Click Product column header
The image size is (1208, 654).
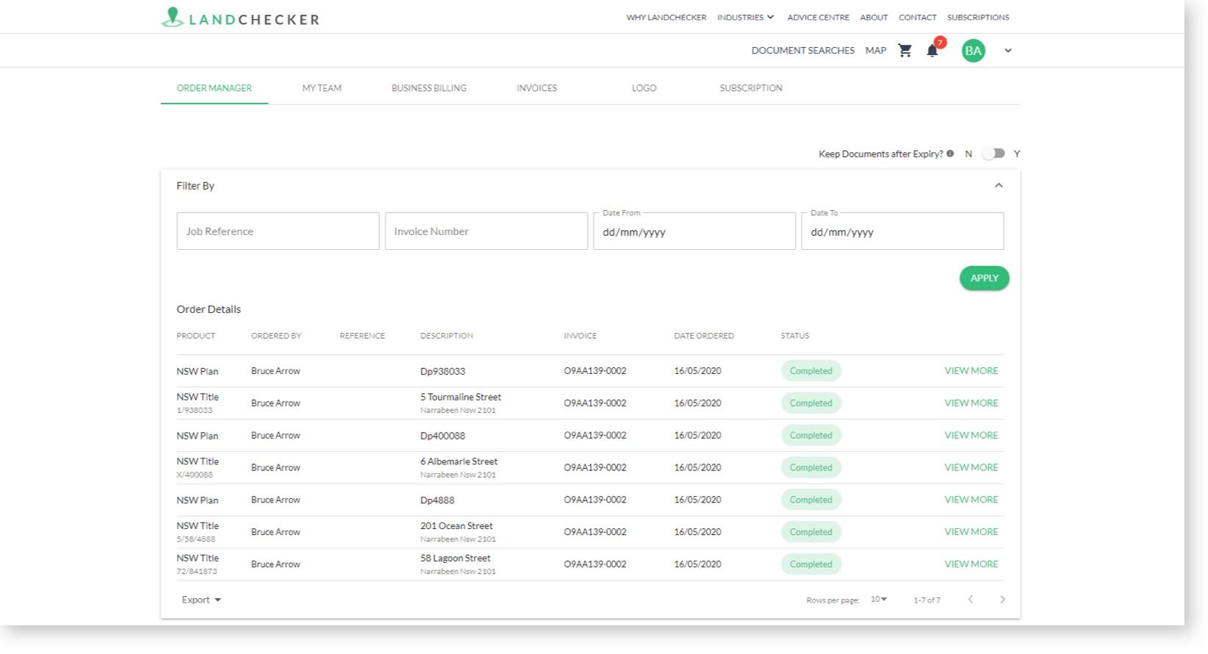(195, 336)
